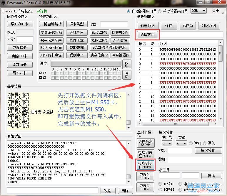Screen dimensions: 227x196
Task: Click the 克隆HID卡 button
Action: (x=20, y=56)
